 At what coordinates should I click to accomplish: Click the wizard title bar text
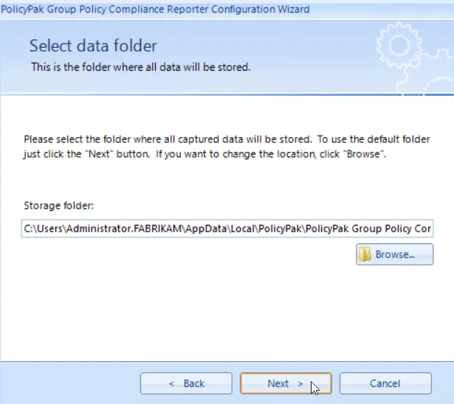(x=155, y=10)
